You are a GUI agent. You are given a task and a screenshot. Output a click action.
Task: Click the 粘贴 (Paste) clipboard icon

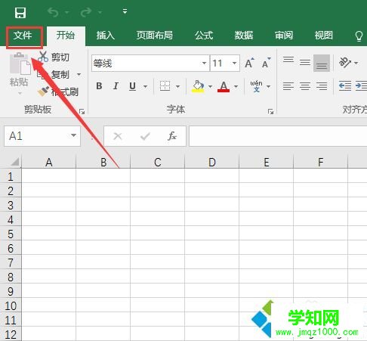click(x=20, y=64)
